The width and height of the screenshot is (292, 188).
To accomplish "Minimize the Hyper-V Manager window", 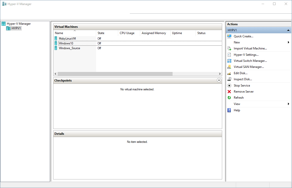I will click(x=263, y=4).
